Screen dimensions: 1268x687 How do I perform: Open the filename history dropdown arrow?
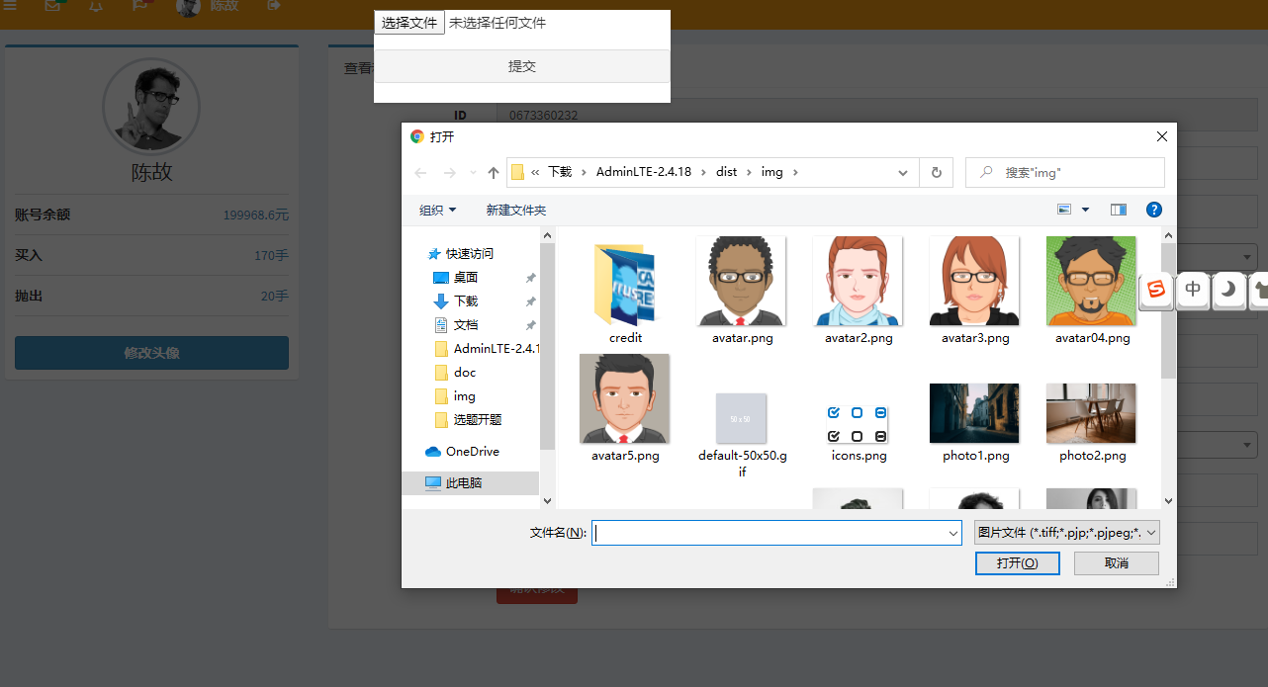tap(953, 533)
